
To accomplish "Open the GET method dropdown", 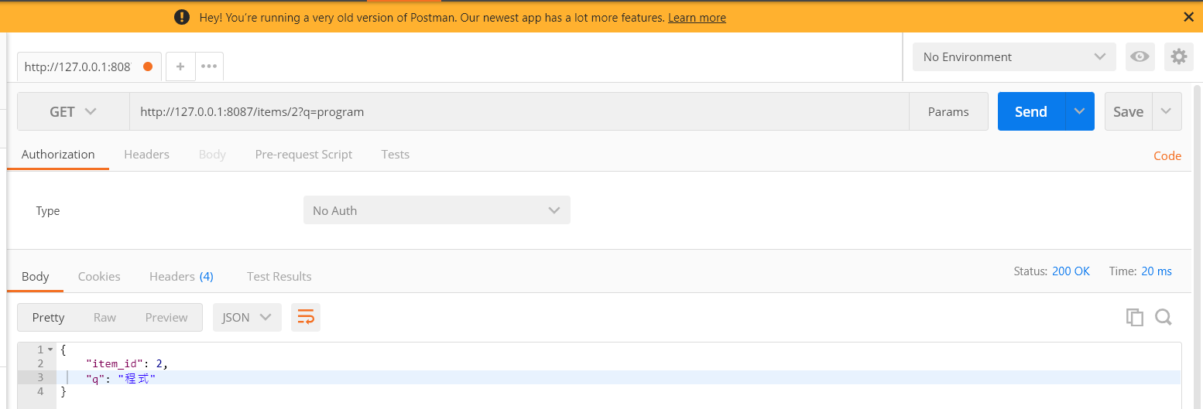I will [x=73, y=111].
